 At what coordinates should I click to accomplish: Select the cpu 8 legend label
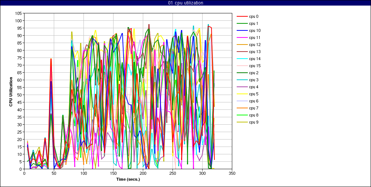tap(253, 115)
